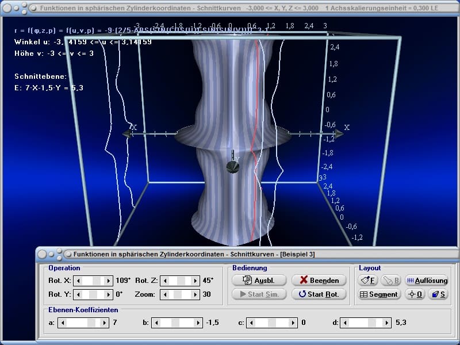Increase Rot. Y with the right arrow
The image size is (460, 345).
[108, 294]
